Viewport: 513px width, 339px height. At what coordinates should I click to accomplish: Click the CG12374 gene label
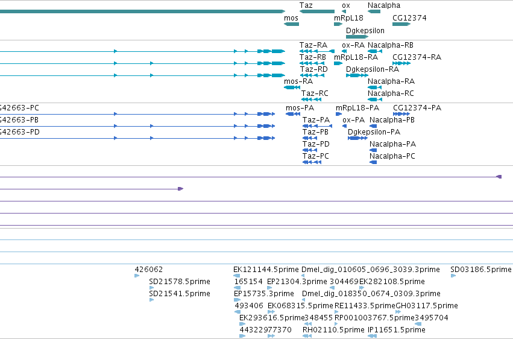tap(409, 17)
